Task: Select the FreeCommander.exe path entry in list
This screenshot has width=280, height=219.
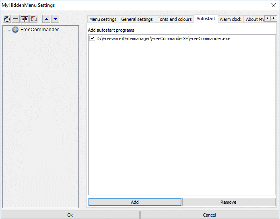Action: pyautogui.click(x=163, y=39)
